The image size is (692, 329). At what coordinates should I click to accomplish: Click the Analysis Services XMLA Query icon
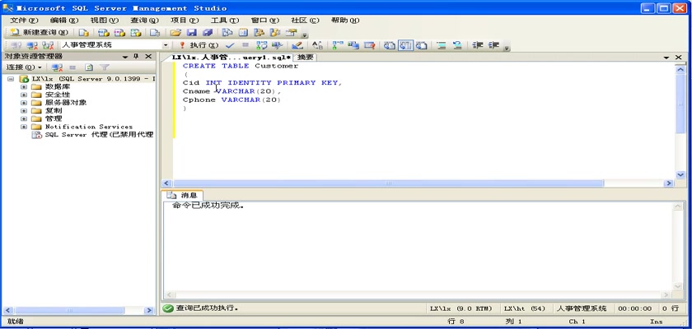click(136, 33)
